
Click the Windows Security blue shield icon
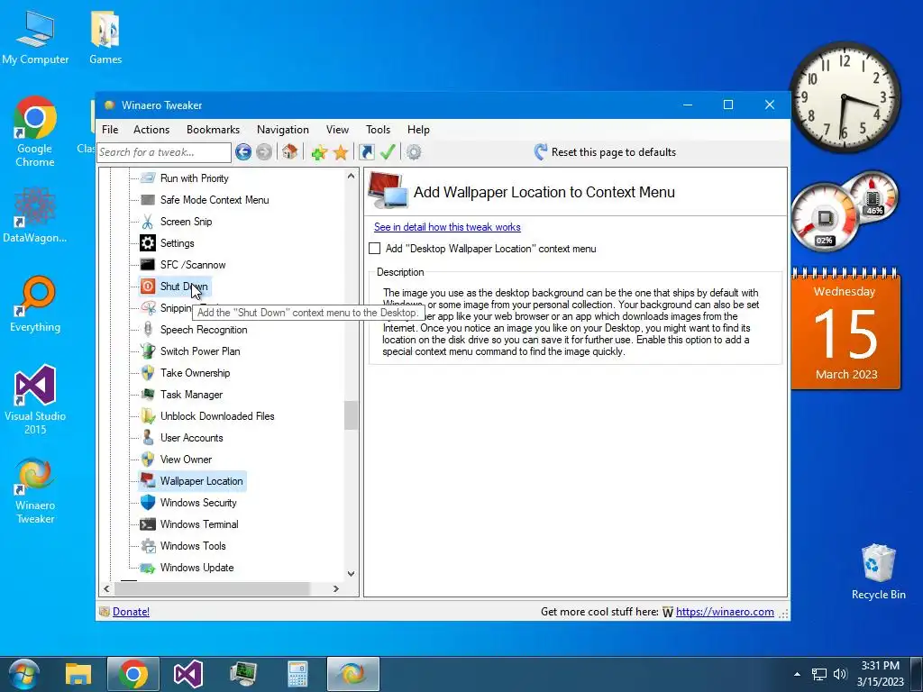point(148,503)
